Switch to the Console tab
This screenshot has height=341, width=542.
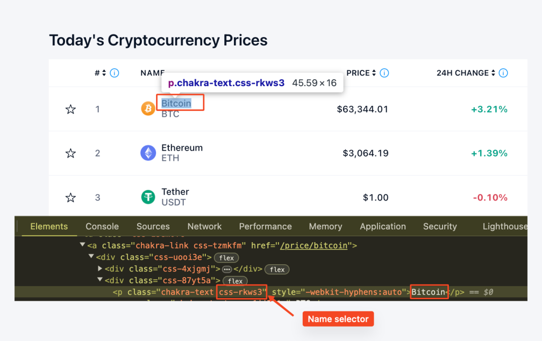click(x=102, y=226)
